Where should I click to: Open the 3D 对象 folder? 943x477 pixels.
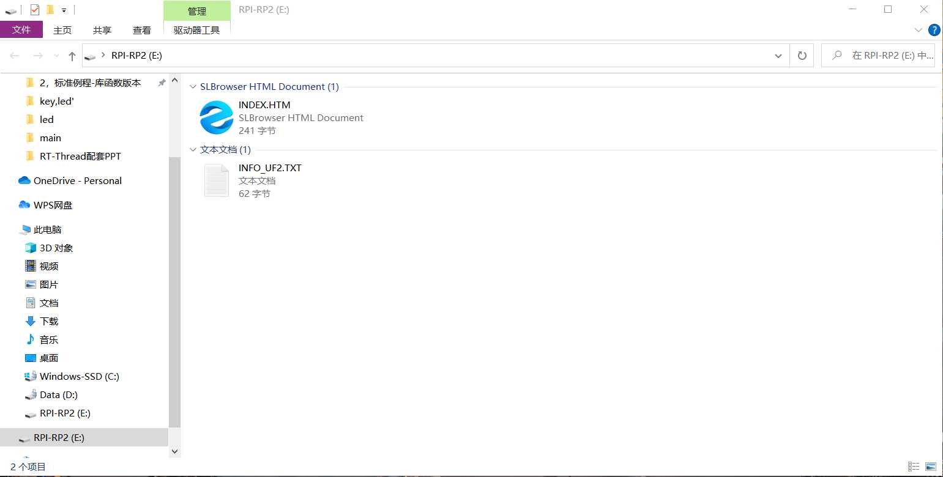[x=56, y=248]
